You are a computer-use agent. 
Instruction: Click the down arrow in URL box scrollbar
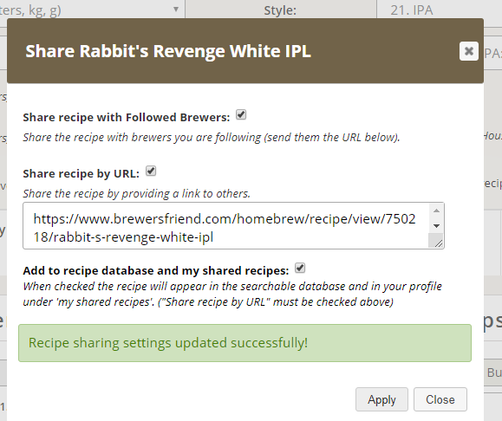tap(436, 225)
